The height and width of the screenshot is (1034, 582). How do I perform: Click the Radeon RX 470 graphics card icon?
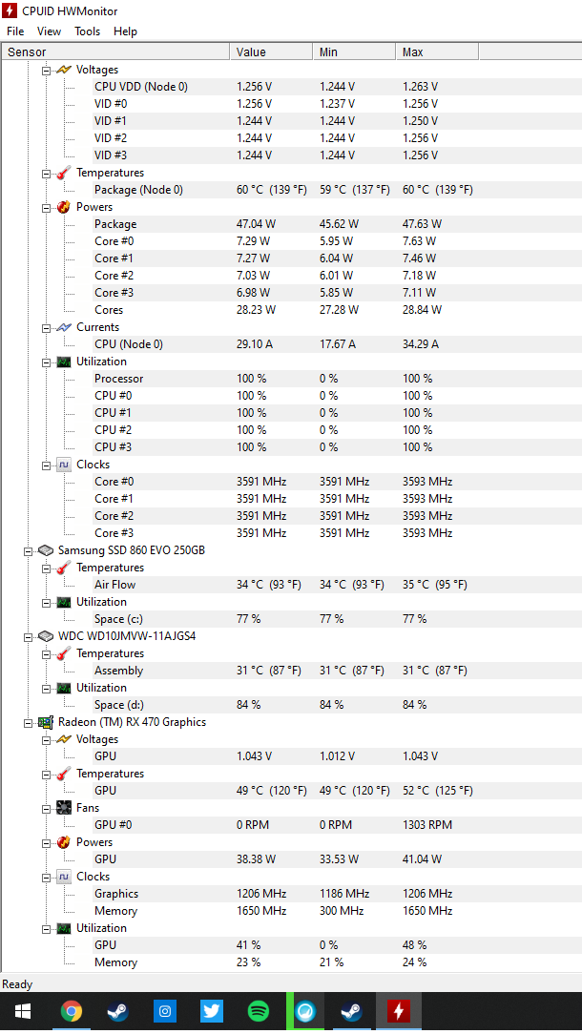(46, 722)
